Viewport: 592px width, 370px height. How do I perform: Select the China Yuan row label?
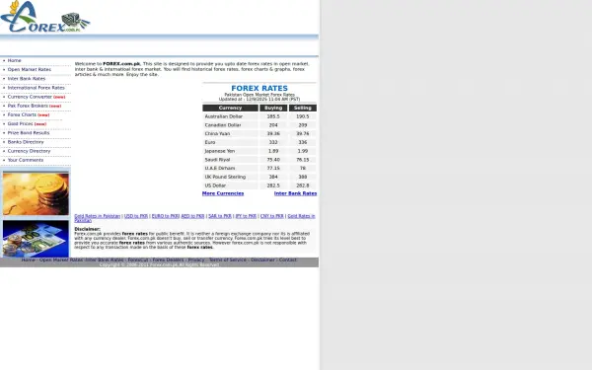[x=217, y=133]
